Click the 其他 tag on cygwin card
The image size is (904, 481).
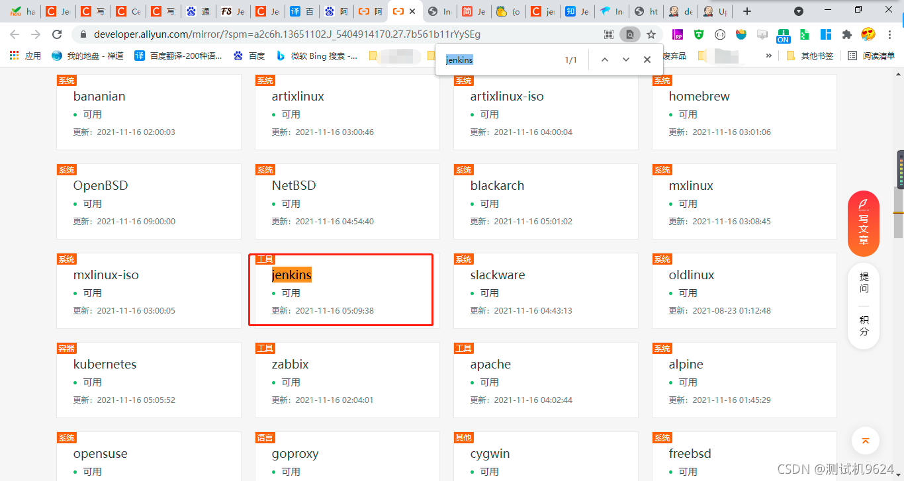tap(464, 438)
